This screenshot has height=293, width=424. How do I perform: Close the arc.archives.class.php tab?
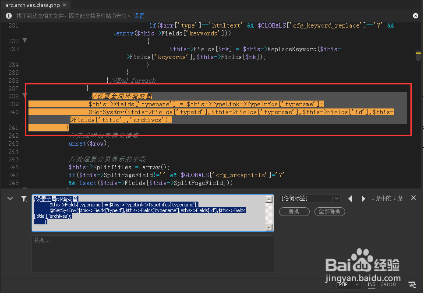(x=64, y=5)
